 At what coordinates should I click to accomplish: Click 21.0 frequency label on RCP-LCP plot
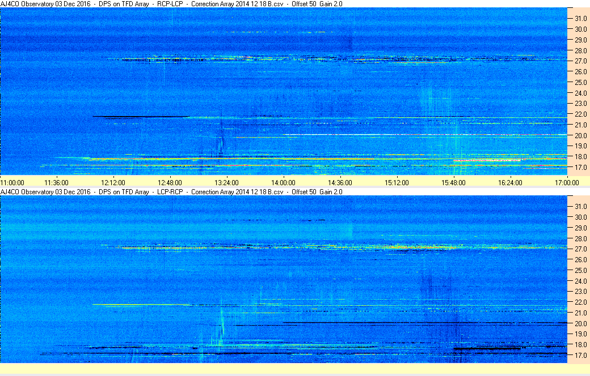[580, 125]
